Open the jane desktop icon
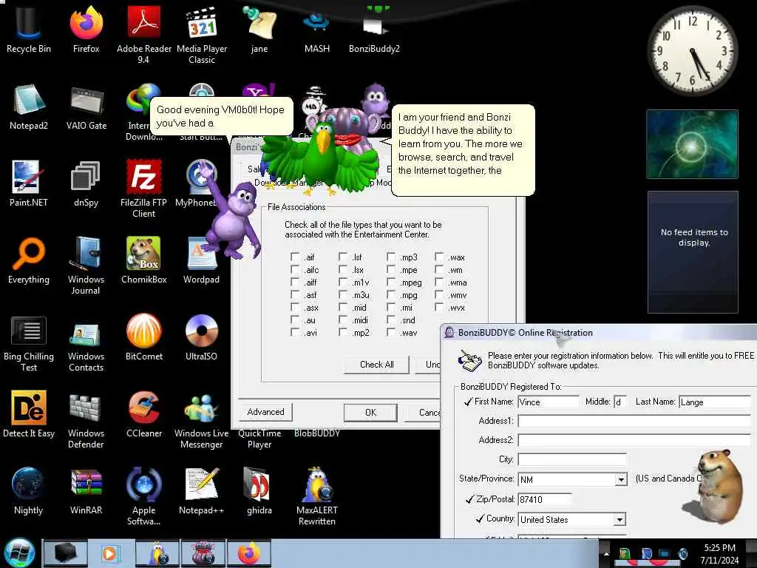 tap(259, 30)
